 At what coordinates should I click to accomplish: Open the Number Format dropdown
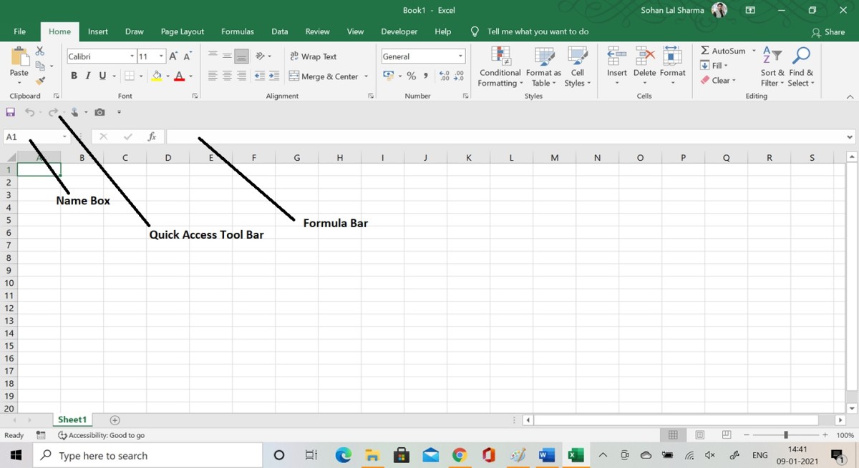(460, 56)
